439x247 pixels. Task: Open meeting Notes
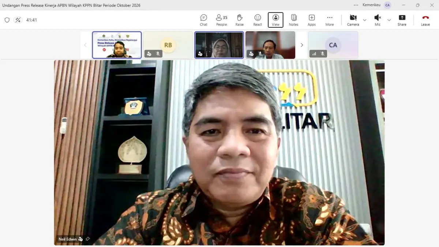tap(293, 20)
